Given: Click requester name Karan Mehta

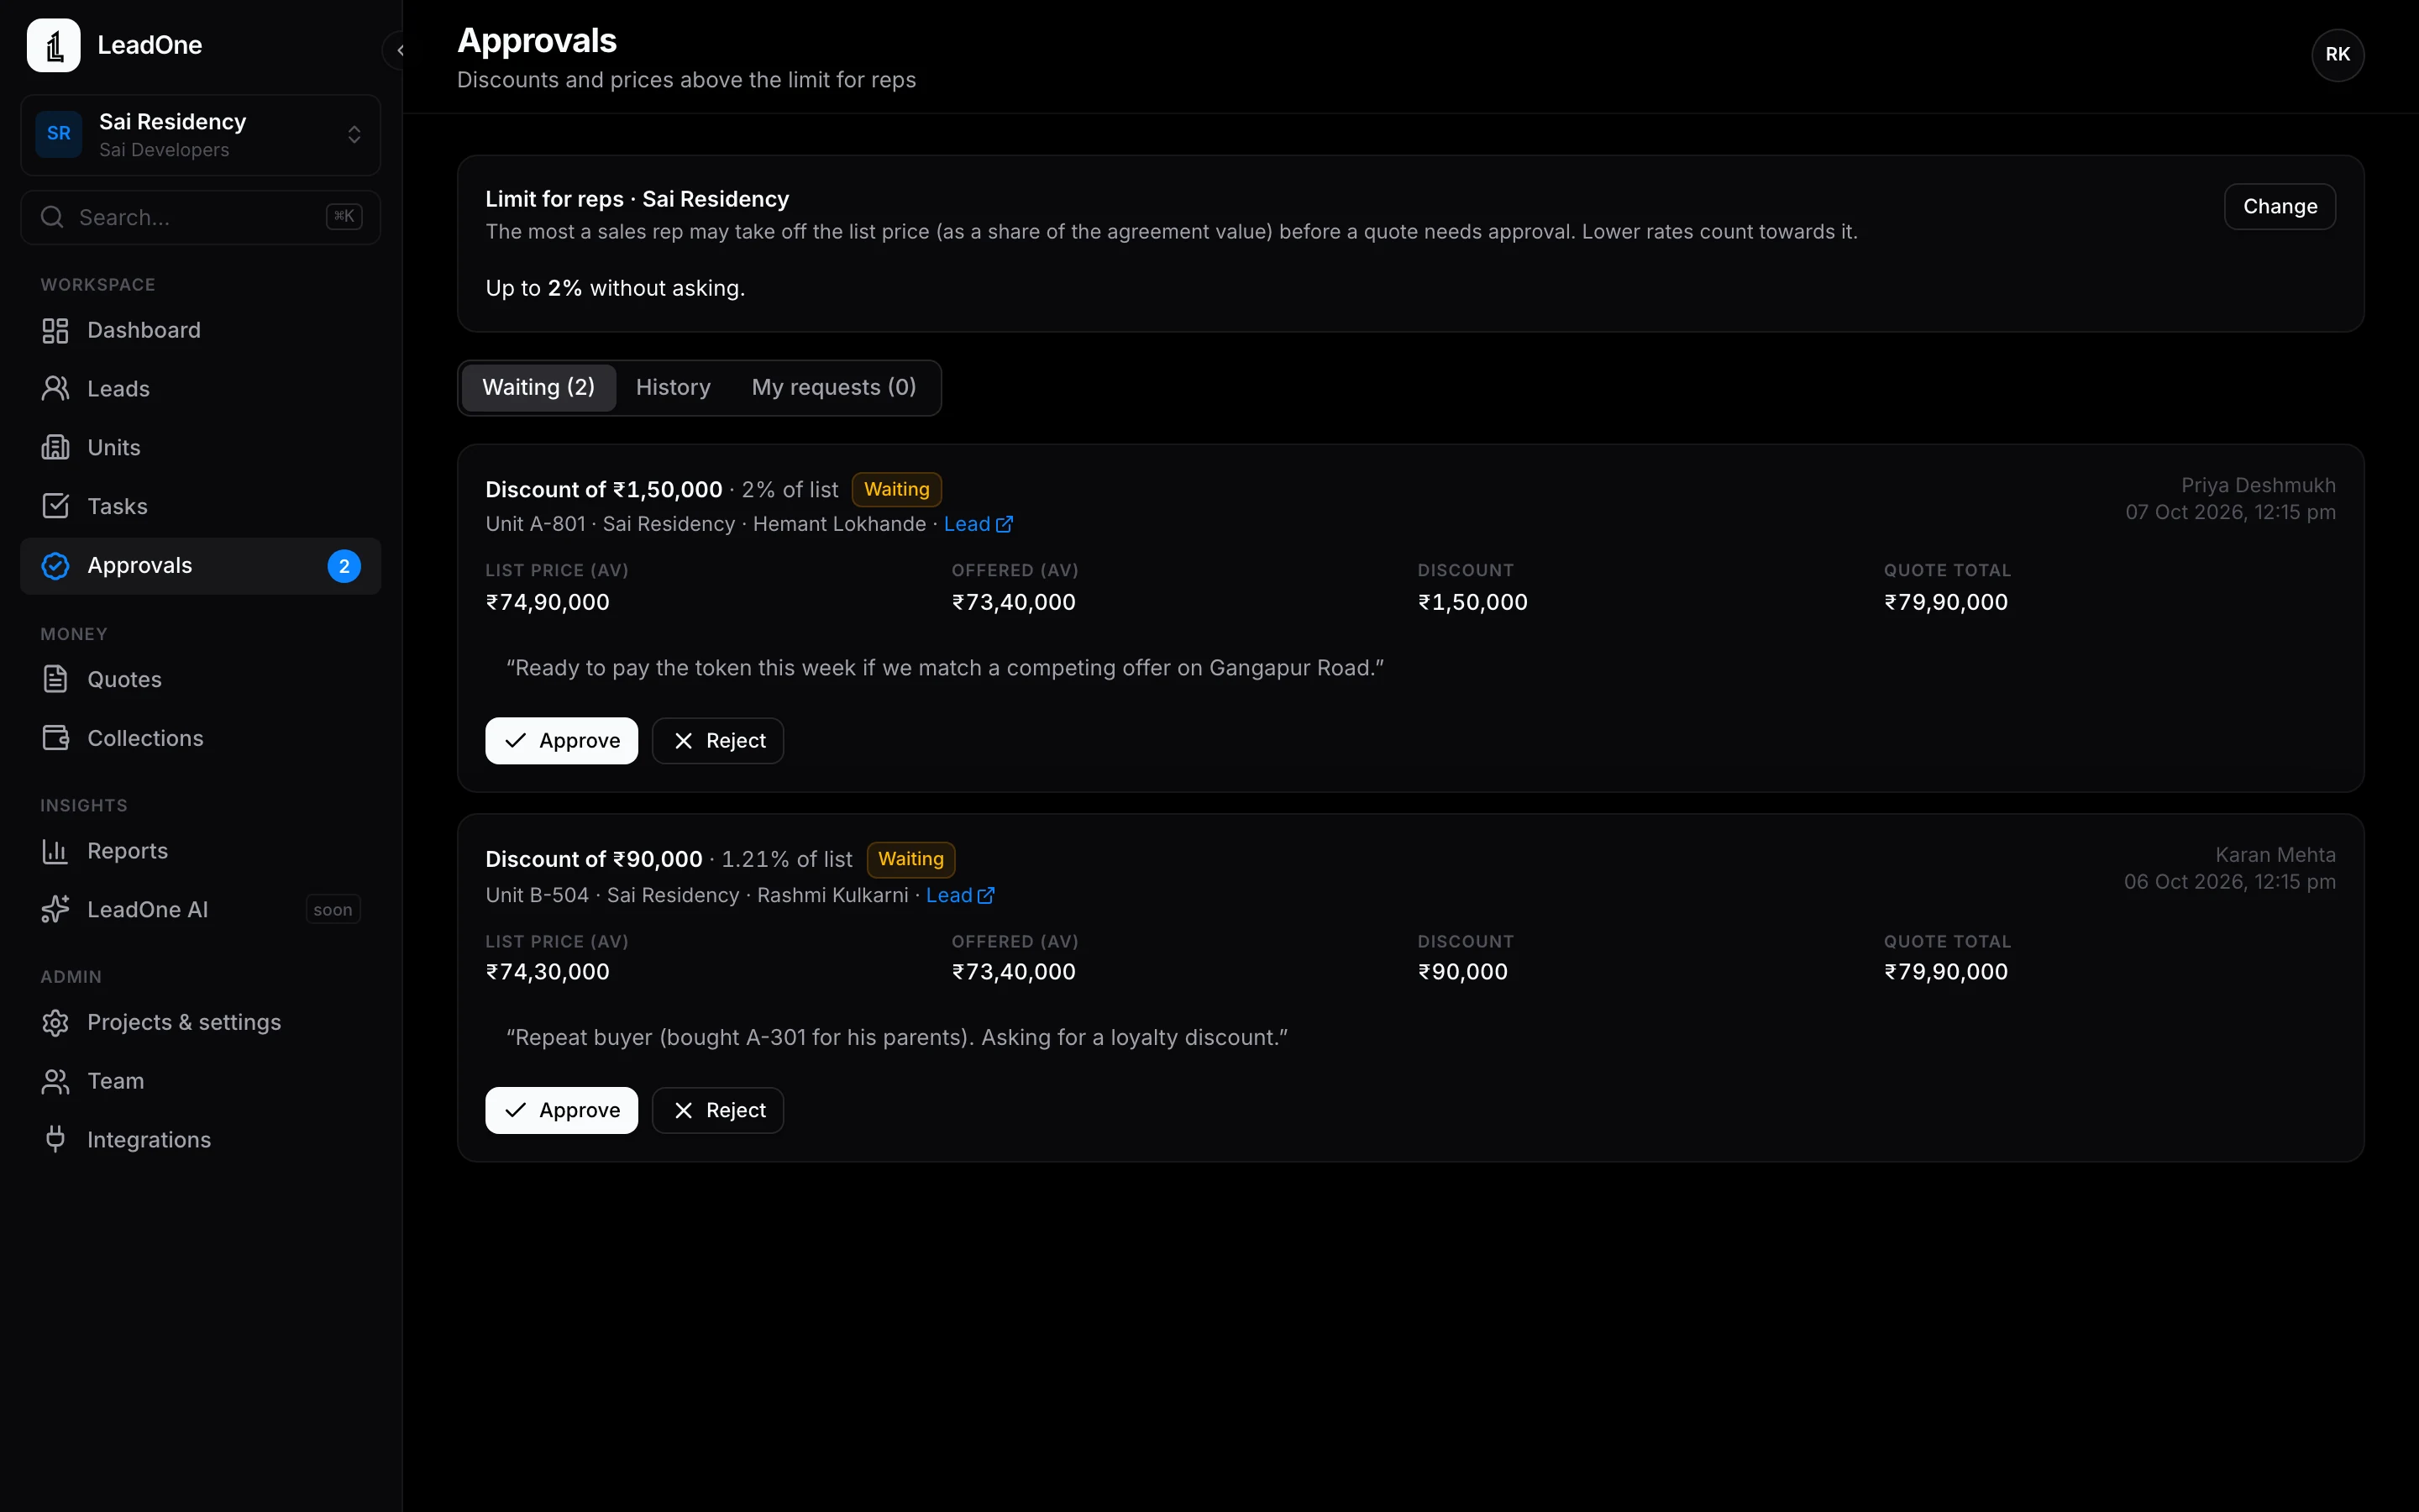Looking at the screenshot, I should 2275,856.
